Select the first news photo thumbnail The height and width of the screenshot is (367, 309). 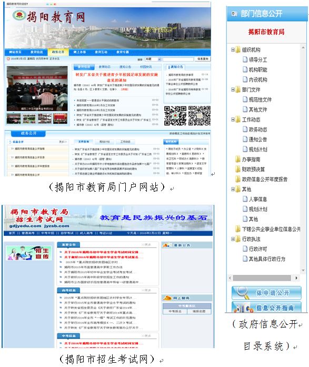click(14, 118)
